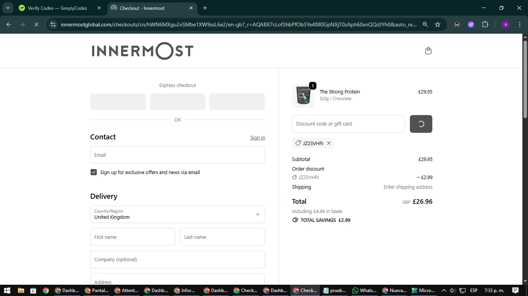The height and width of the screenshot is (296, 528).
Task: Show hidden system tray icons
Action: (444, 290)
